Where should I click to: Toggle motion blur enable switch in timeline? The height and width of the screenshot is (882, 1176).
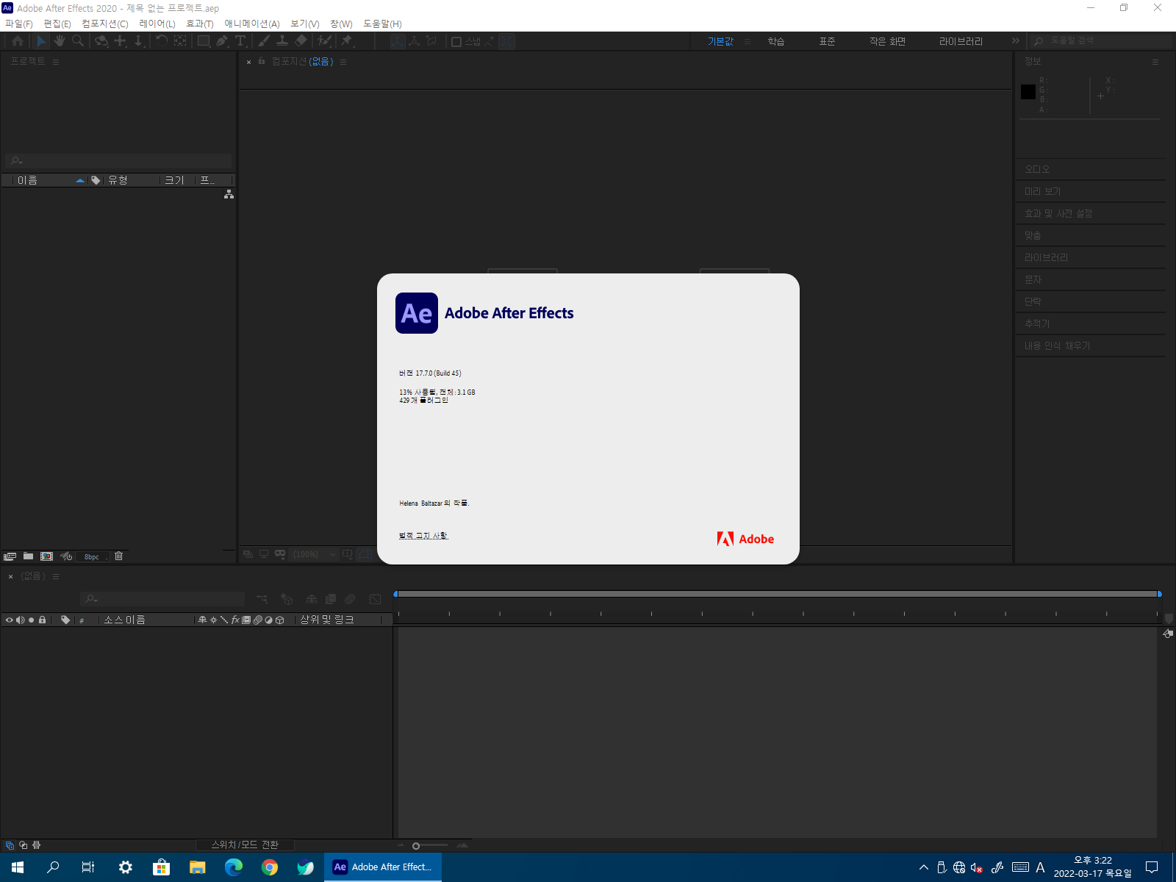(350, 599)
